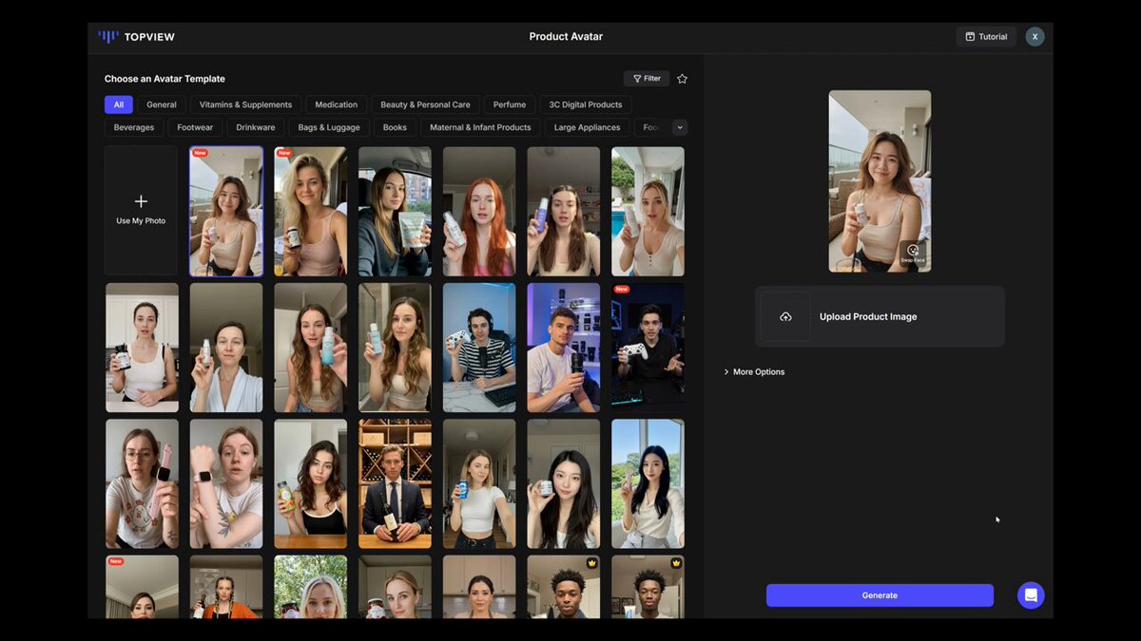Select the Maternal & Infant Products tab
Viewport: 1141px width, 641px height.
coord(480,127)
